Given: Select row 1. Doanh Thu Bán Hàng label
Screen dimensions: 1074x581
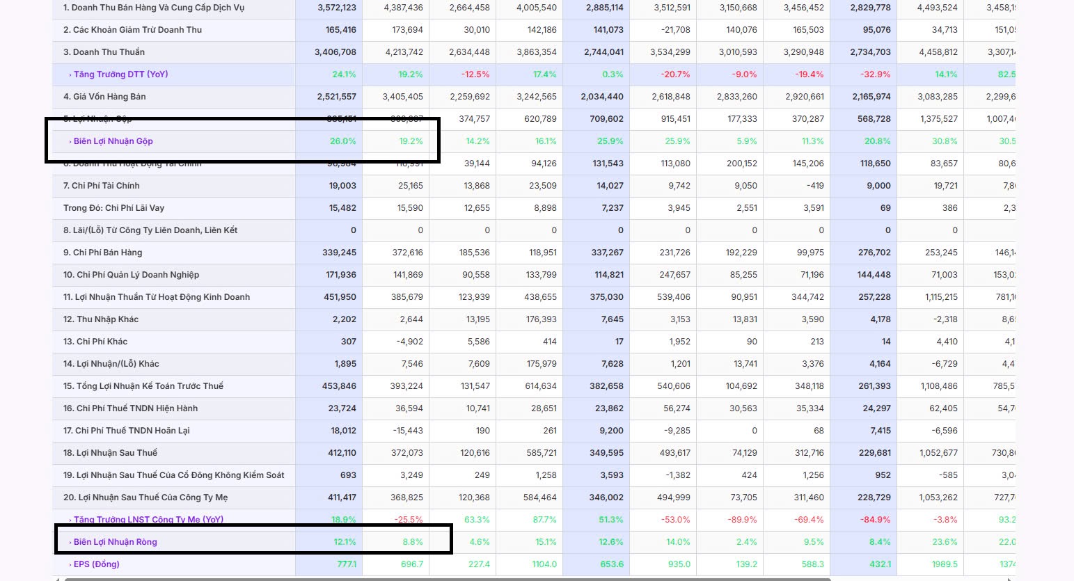Looking at the screenshot, I should 153,8.
